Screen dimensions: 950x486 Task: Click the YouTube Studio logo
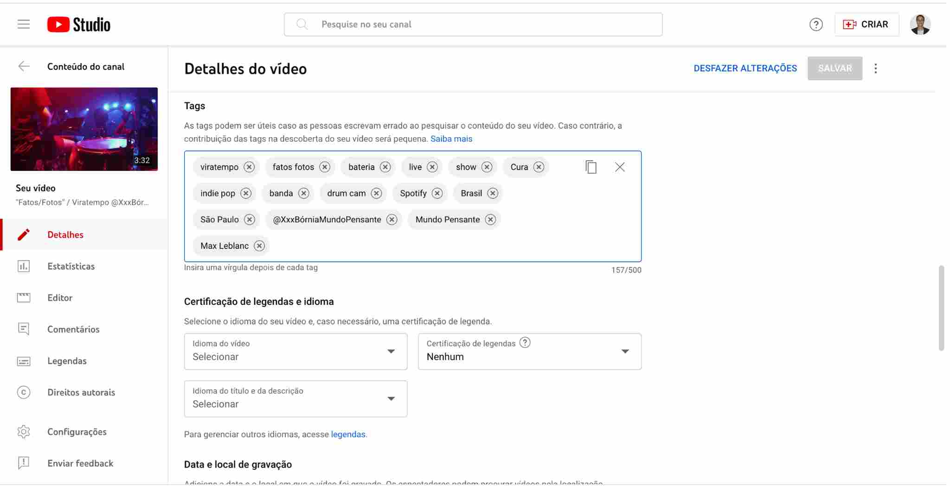(x=79, y=25)
